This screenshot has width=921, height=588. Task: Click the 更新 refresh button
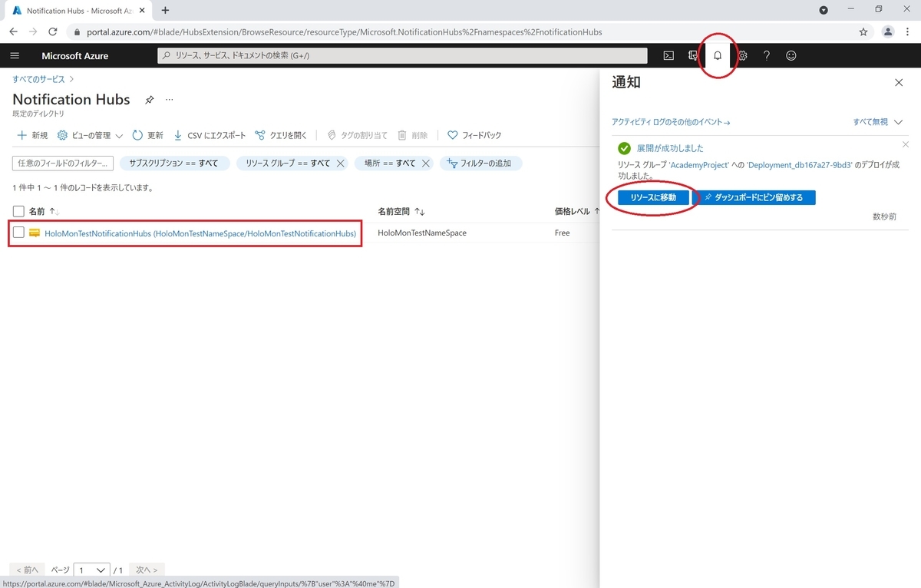(x=147, y=135)
